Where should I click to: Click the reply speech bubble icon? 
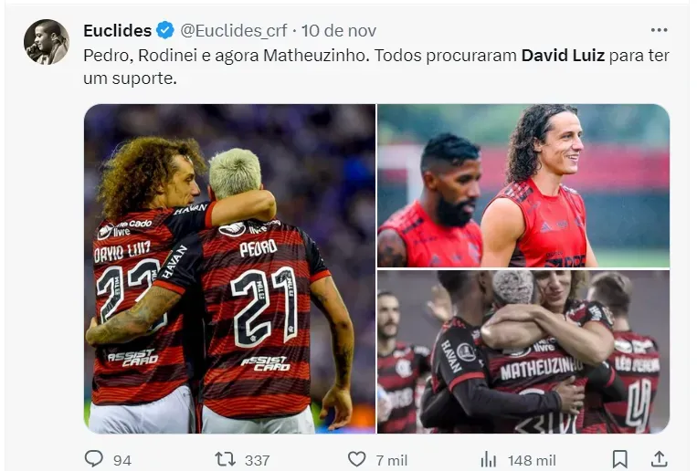click(93, 459)
